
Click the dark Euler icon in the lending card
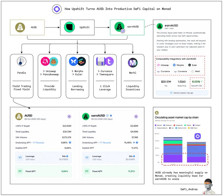pyautogui.click(x=81, y=61)
